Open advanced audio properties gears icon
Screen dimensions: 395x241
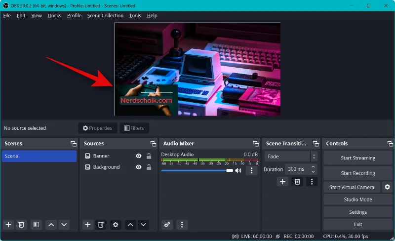[x=167, y=225]
